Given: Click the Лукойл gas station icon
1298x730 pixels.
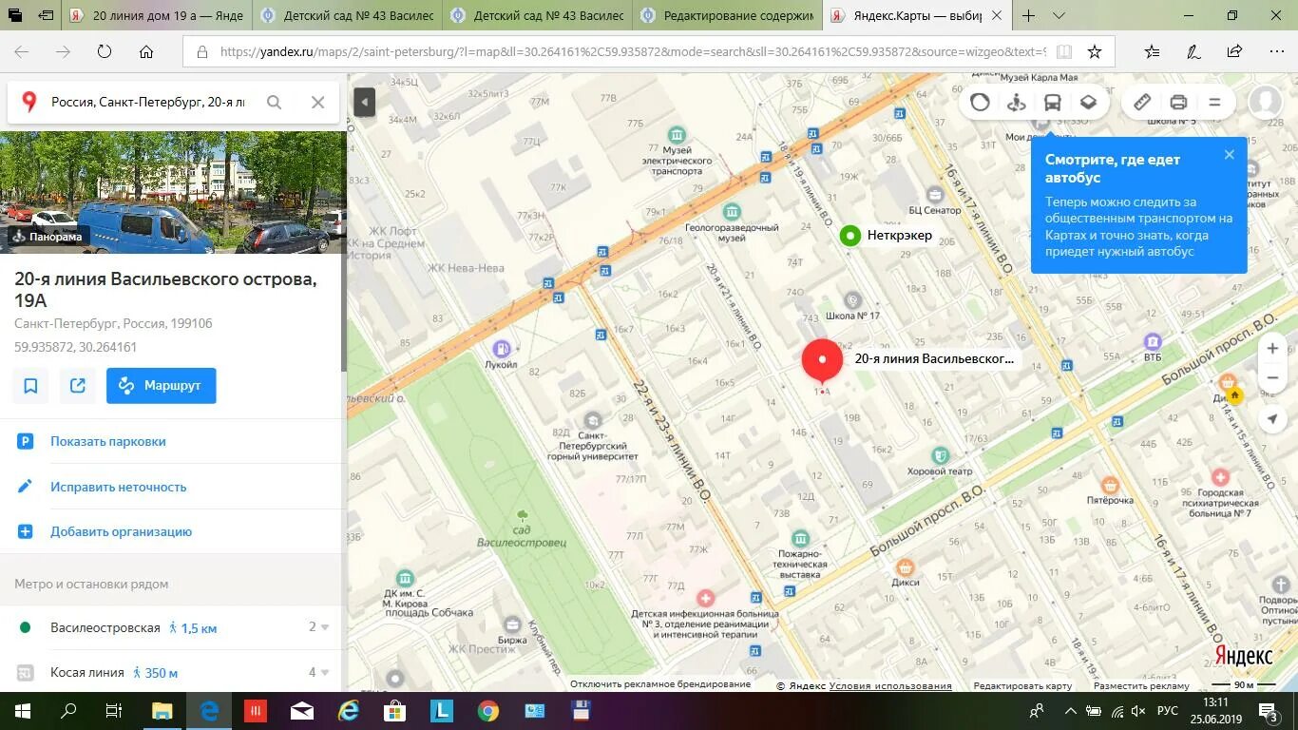Looking at the screenshot, I should point(501,349).
